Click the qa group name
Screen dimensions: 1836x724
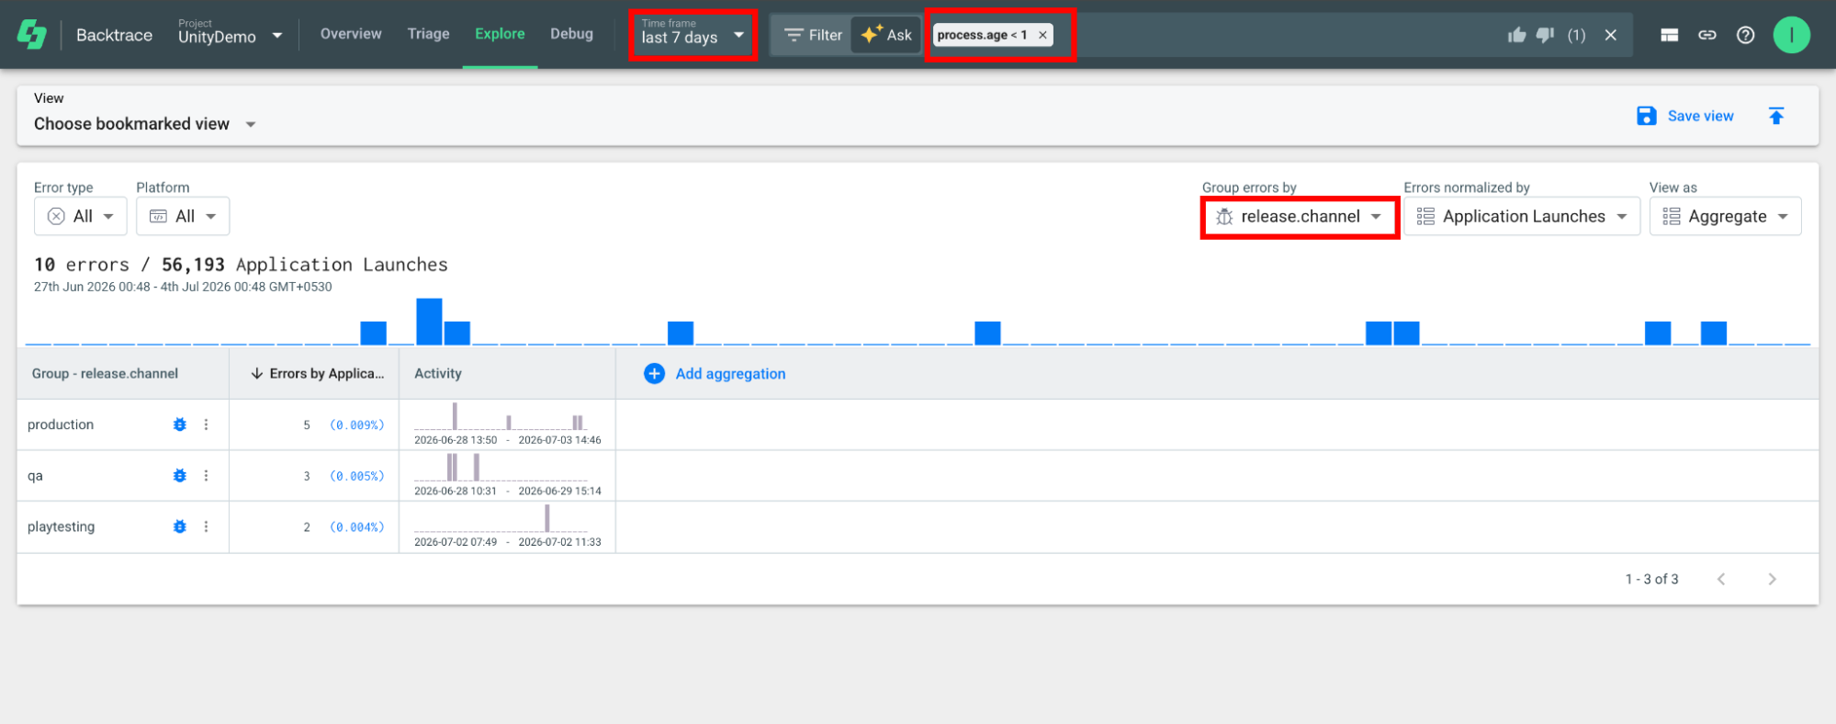click(x=35, y=476)
